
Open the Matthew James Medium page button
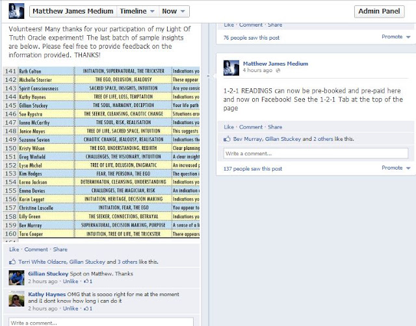(73, 12)
